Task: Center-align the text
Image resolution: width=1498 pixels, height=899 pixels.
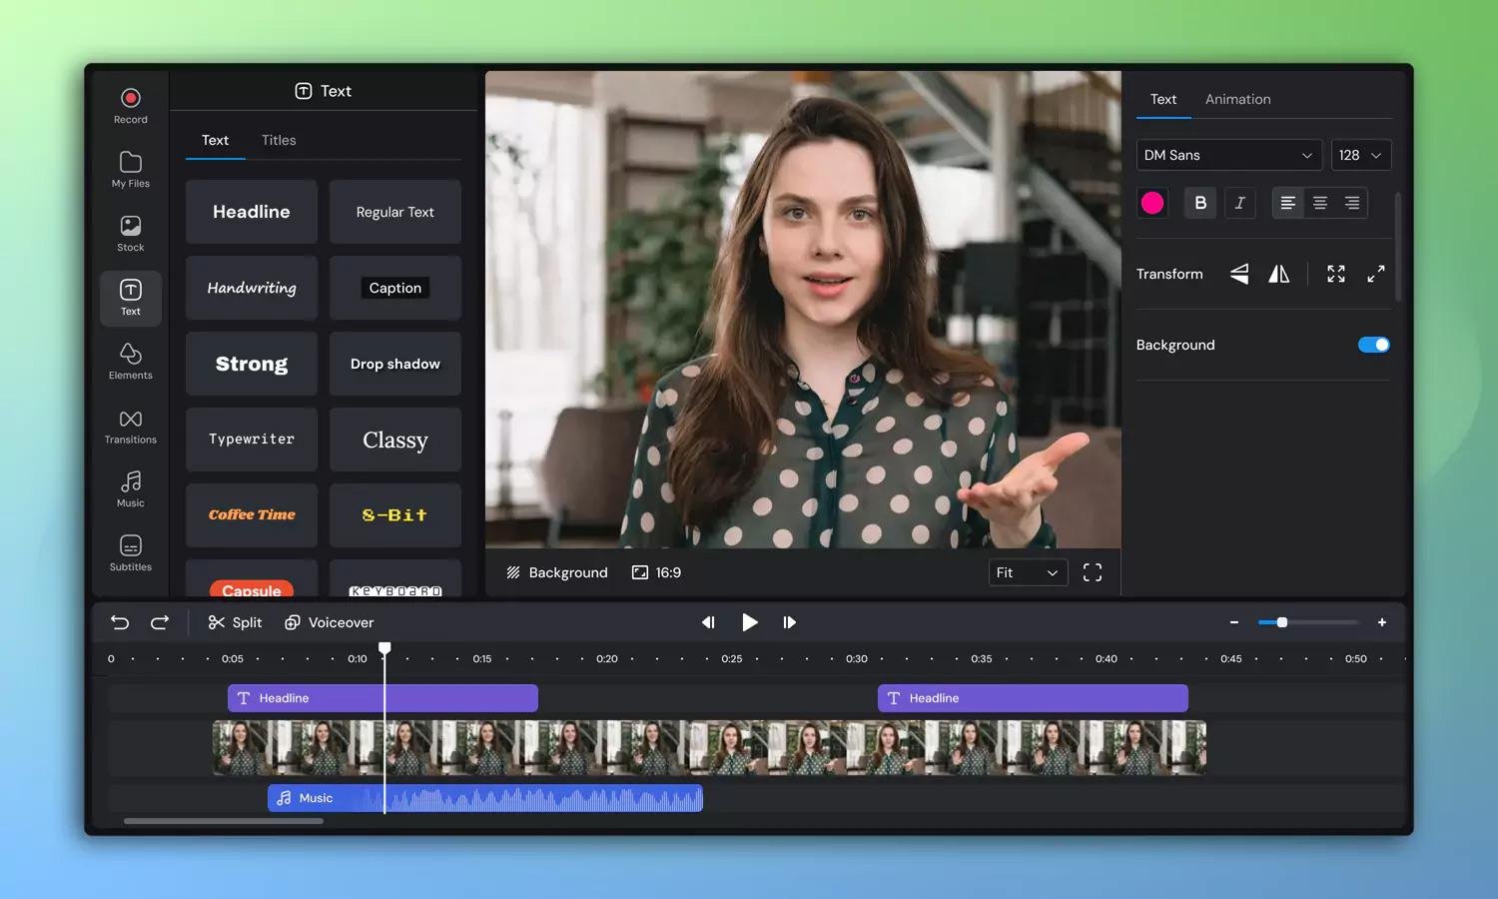Action: point(1320,203)
